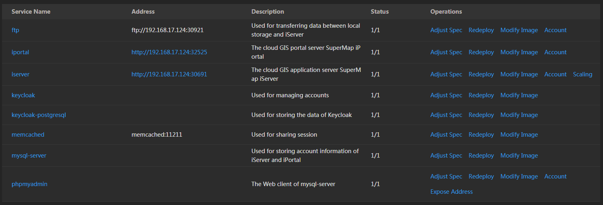Open the ftp service name link
This screenshot has height=205, width=603.
15,30
